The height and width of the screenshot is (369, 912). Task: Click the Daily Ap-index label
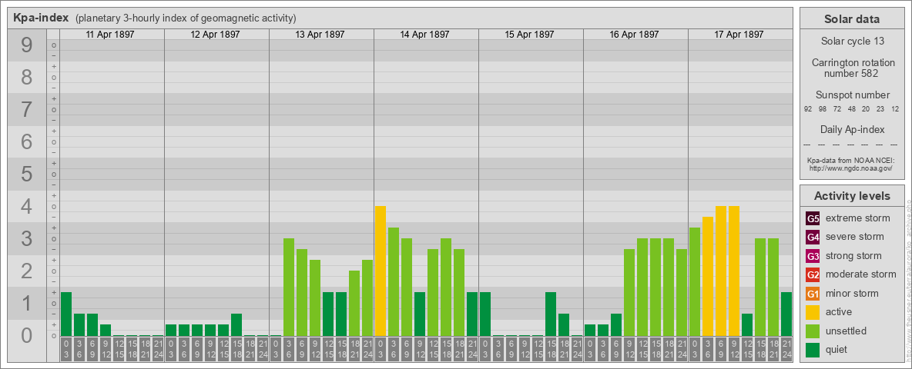pos(852,129)
